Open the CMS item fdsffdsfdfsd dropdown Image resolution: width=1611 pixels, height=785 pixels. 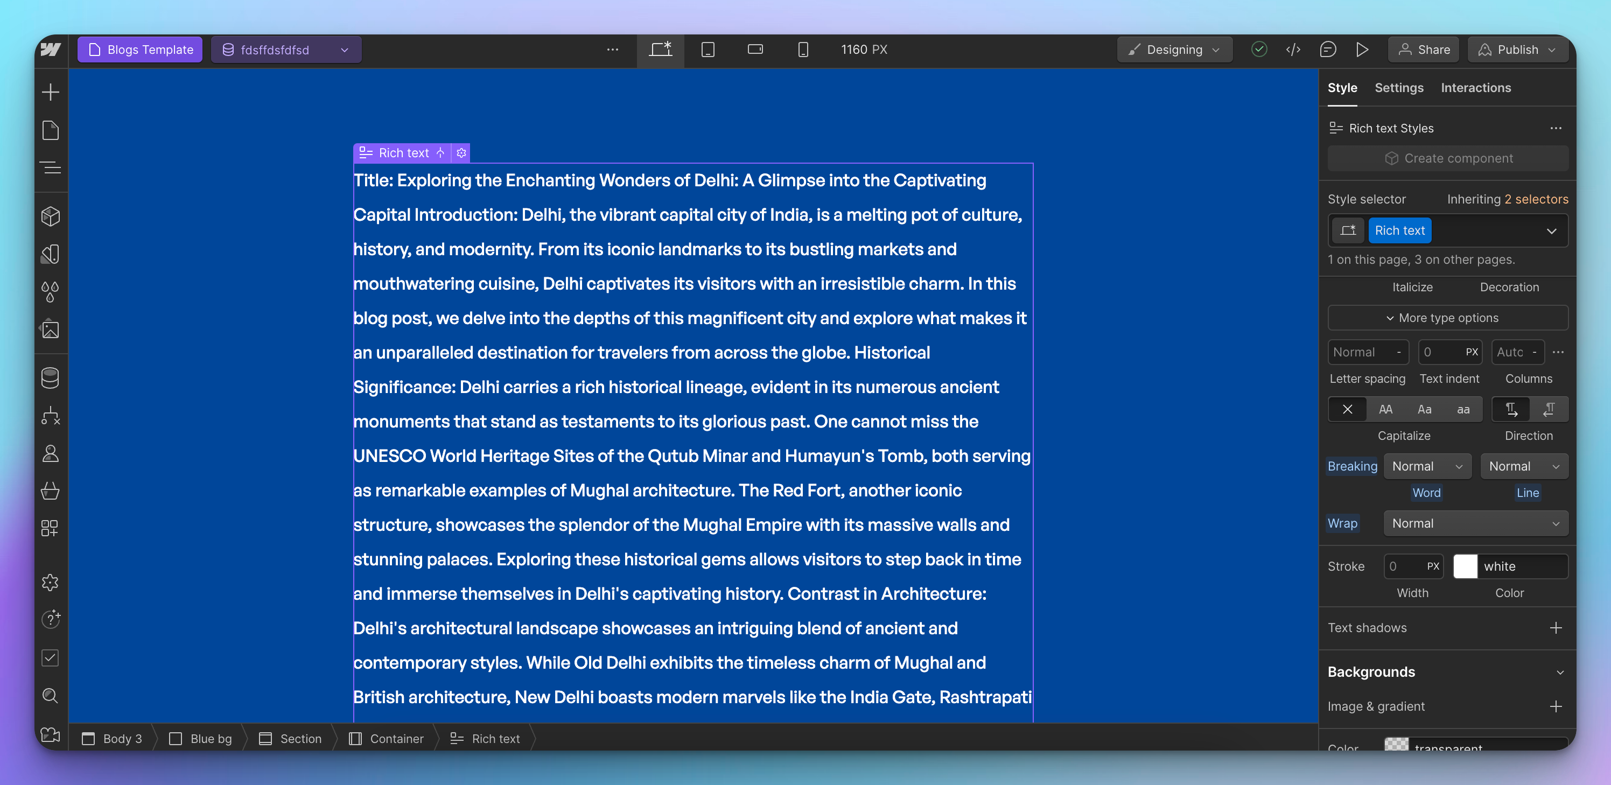click(286, 50)
